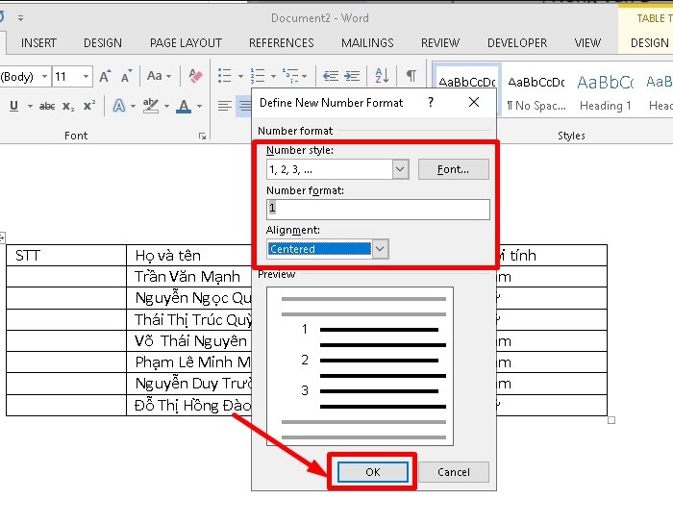
Task: Click the table move handle icon
Action: tap(2, 237)
